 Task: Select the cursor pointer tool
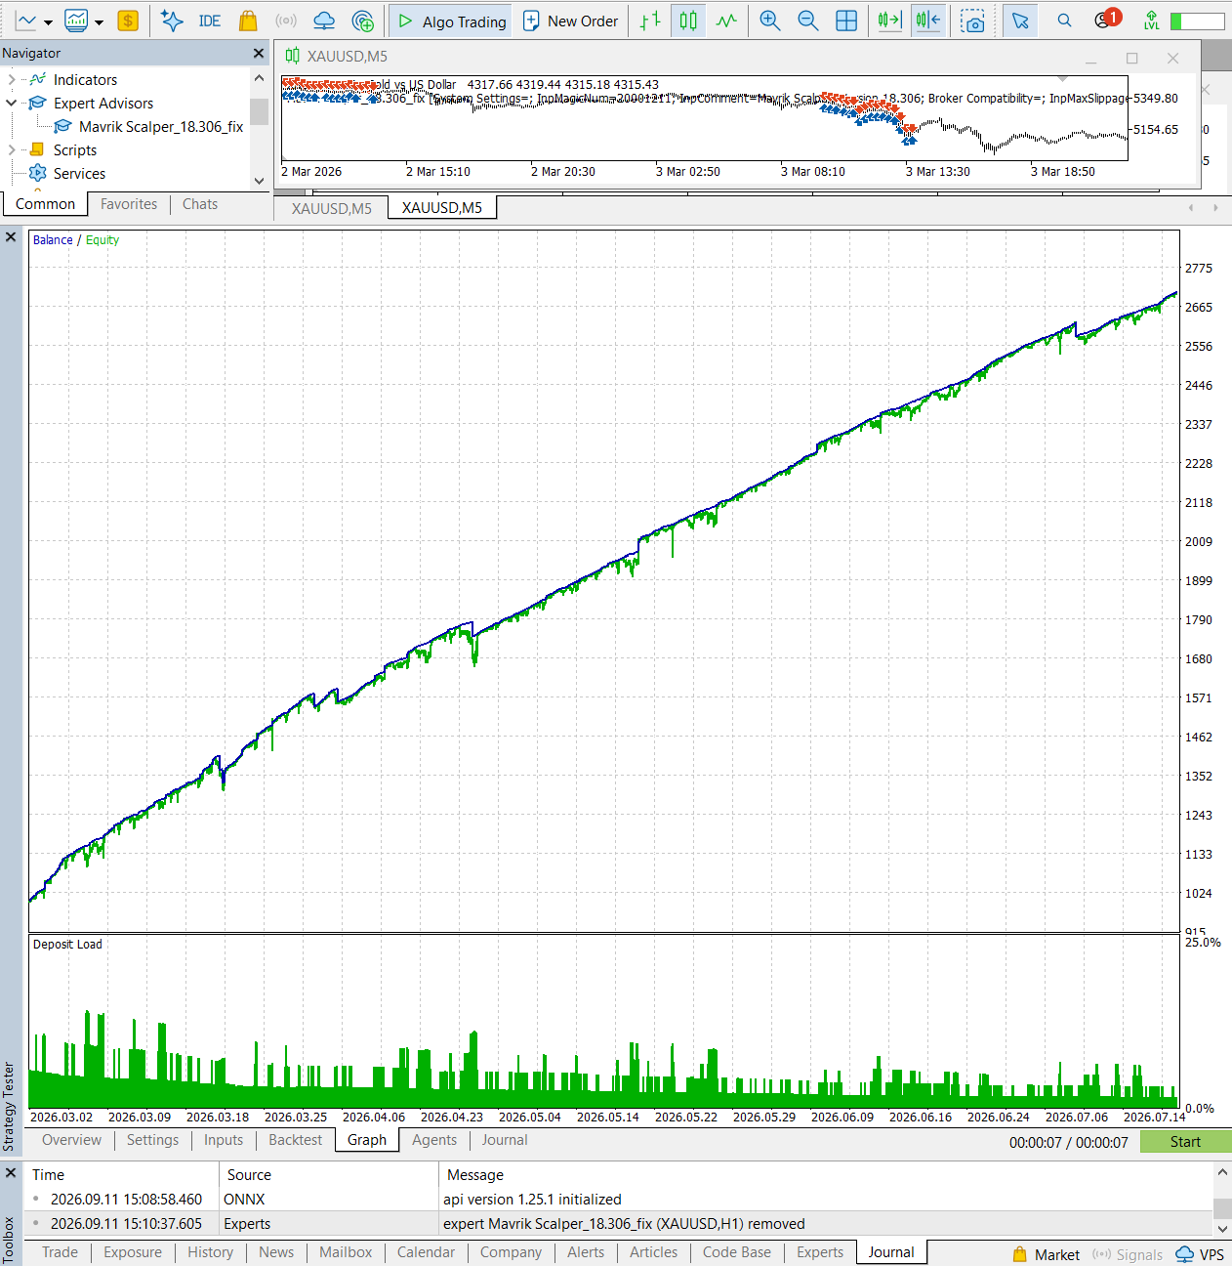(x=1020, y=21)
